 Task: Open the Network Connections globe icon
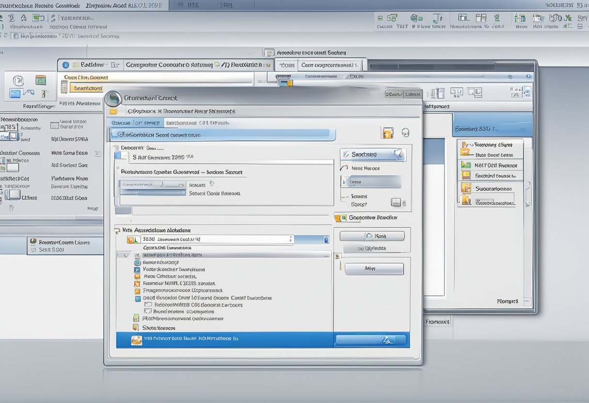click(x=115, y=98)
